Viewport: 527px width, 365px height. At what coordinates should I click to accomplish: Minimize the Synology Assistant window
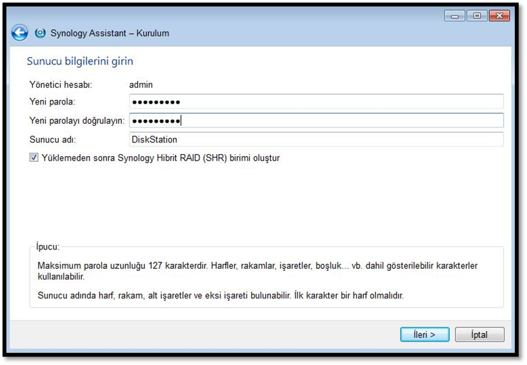point(455,16)
